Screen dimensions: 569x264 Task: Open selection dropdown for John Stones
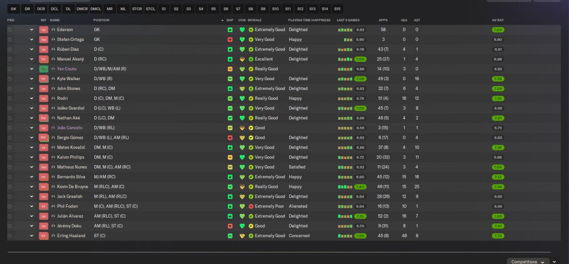(32, 89)
